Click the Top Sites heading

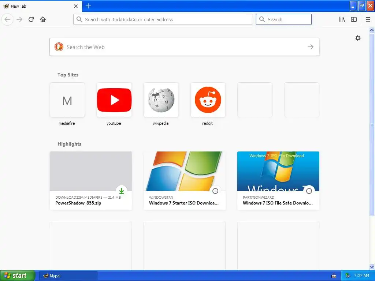(68, 75)
